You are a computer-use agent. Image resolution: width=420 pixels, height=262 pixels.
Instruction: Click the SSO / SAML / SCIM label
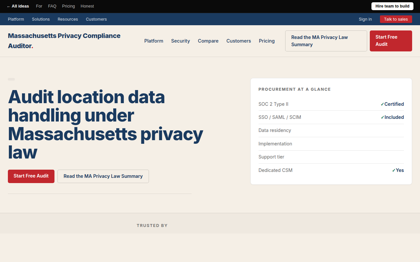[x=280, y=117]
